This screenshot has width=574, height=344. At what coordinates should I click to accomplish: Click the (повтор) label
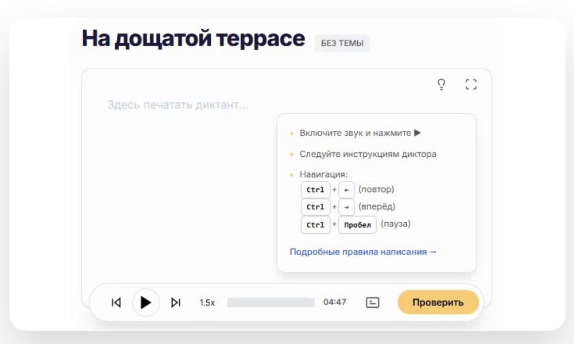(x=377, y=190)
